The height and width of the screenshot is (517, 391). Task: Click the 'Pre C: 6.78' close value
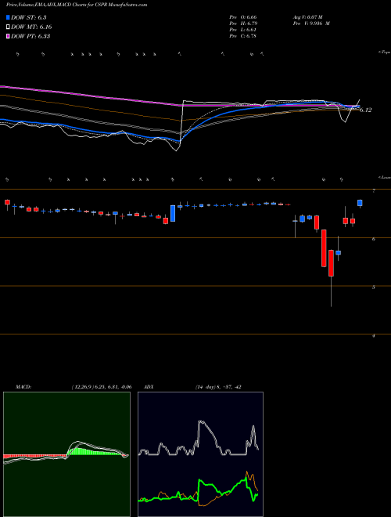point(243,36)
